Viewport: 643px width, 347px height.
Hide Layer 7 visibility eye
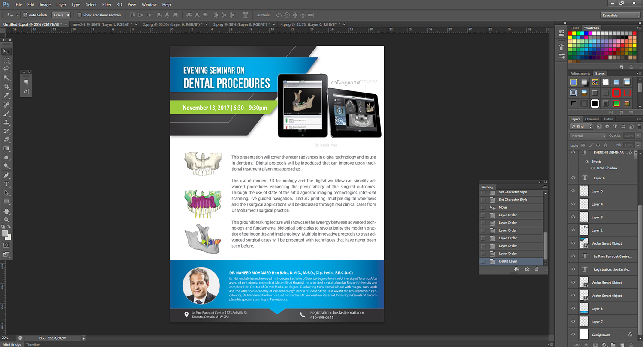click(x=573, y=322)
